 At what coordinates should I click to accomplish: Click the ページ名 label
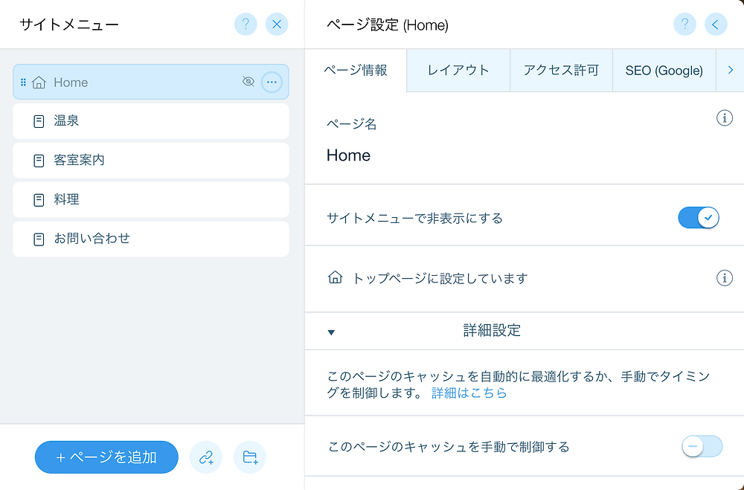(x=351, y=124)
